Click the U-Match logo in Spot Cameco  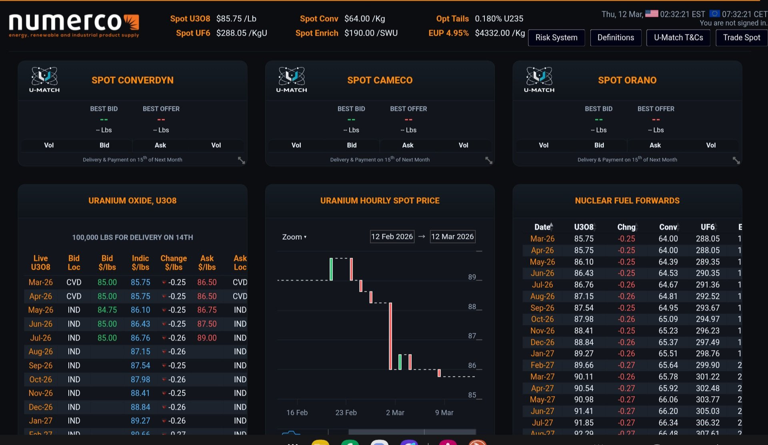[x=292, y=79]
